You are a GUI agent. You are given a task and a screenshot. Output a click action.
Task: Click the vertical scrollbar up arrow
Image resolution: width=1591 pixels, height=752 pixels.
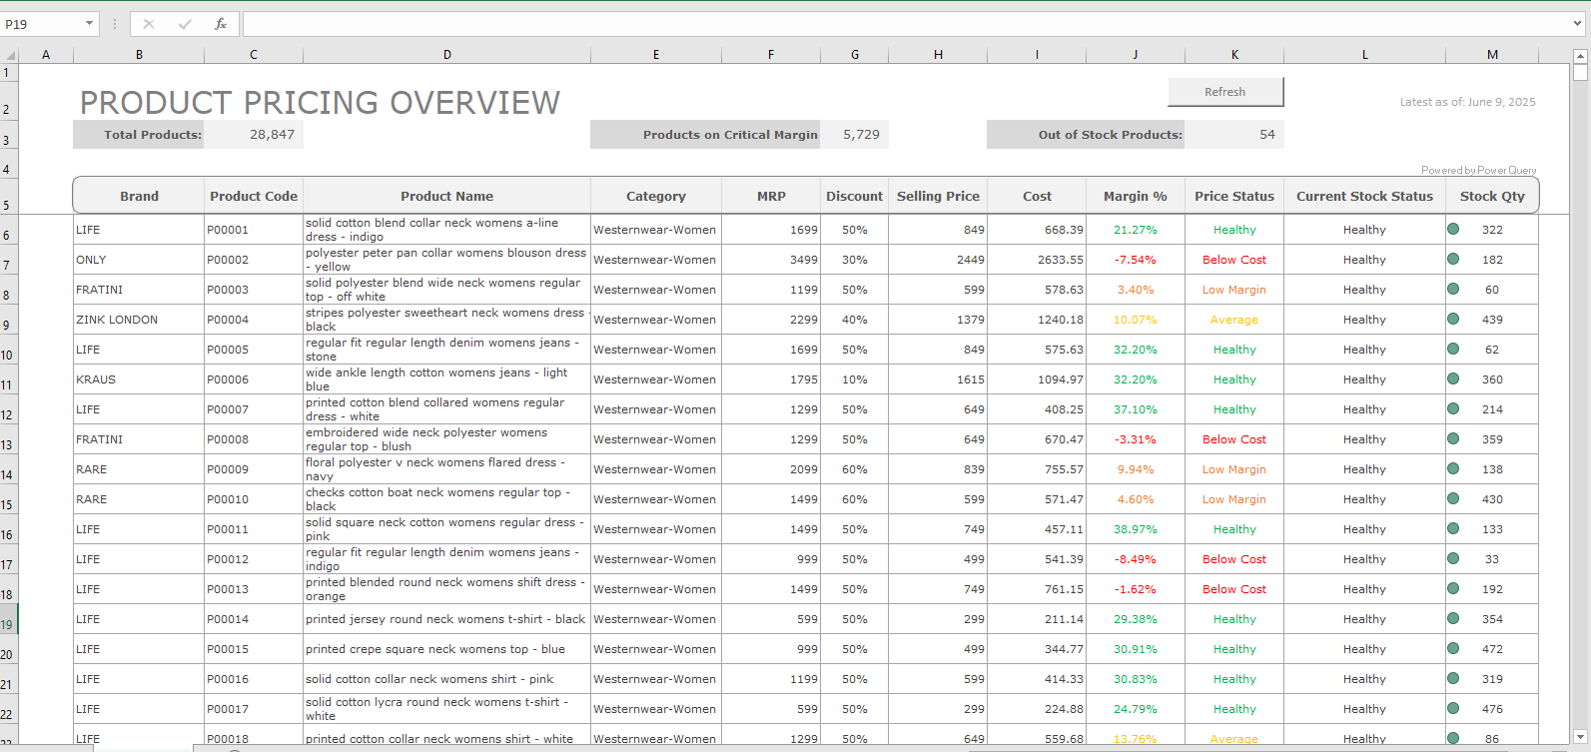pyautogui.click(x=1580, y=56)
